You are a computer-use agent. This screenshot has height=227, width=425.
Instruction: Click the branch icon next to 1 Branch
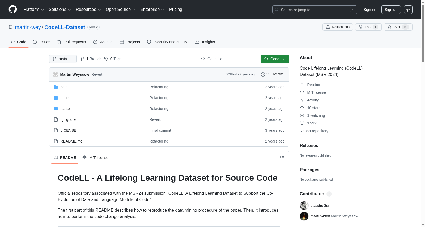(x=82, y=59)
